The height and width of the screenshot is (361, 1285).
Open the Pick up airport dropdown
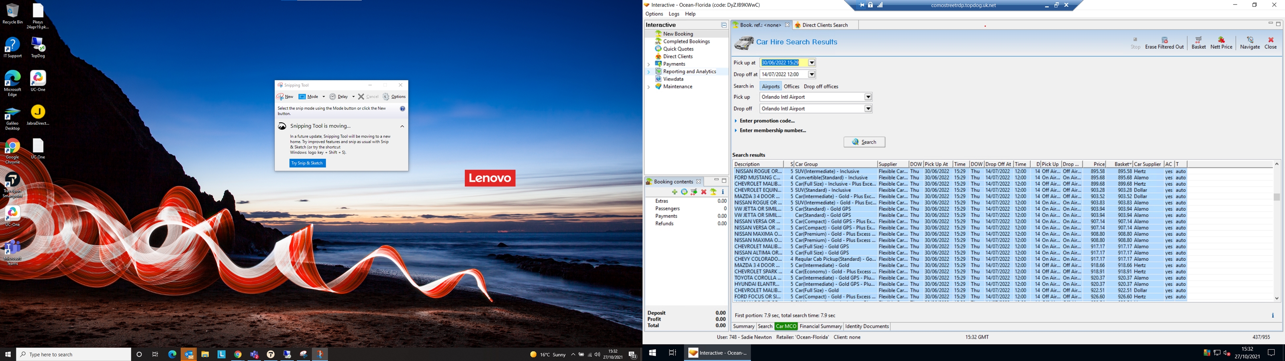(x=868, y=97)
